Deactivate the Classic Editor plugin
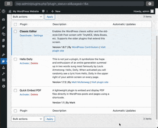The image size is (158, 128). click(x=26, y=35)
